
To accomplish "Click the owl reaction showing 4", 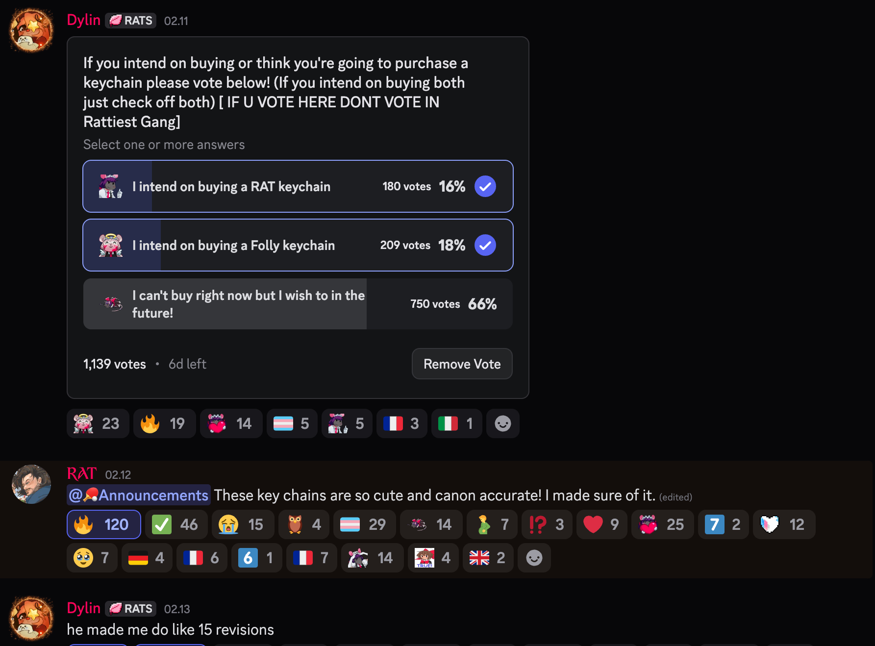I will pyautogui.click(x=304, y=524).
